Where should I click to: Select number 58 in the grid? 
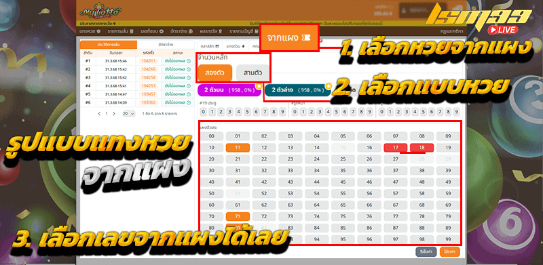tap(422, 193)
